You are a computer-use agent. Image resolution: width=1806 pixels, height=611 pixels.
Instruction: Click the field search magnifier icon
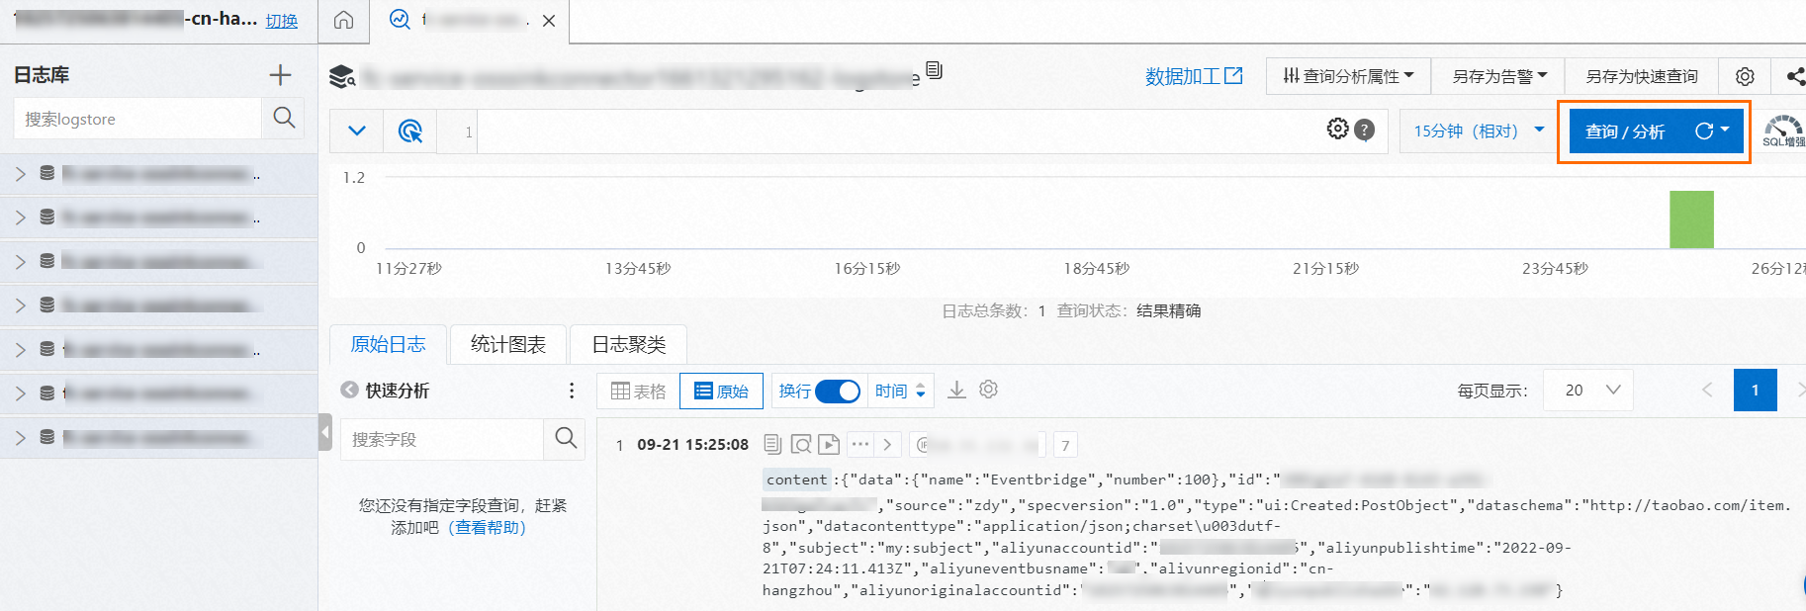coord(566,438)
